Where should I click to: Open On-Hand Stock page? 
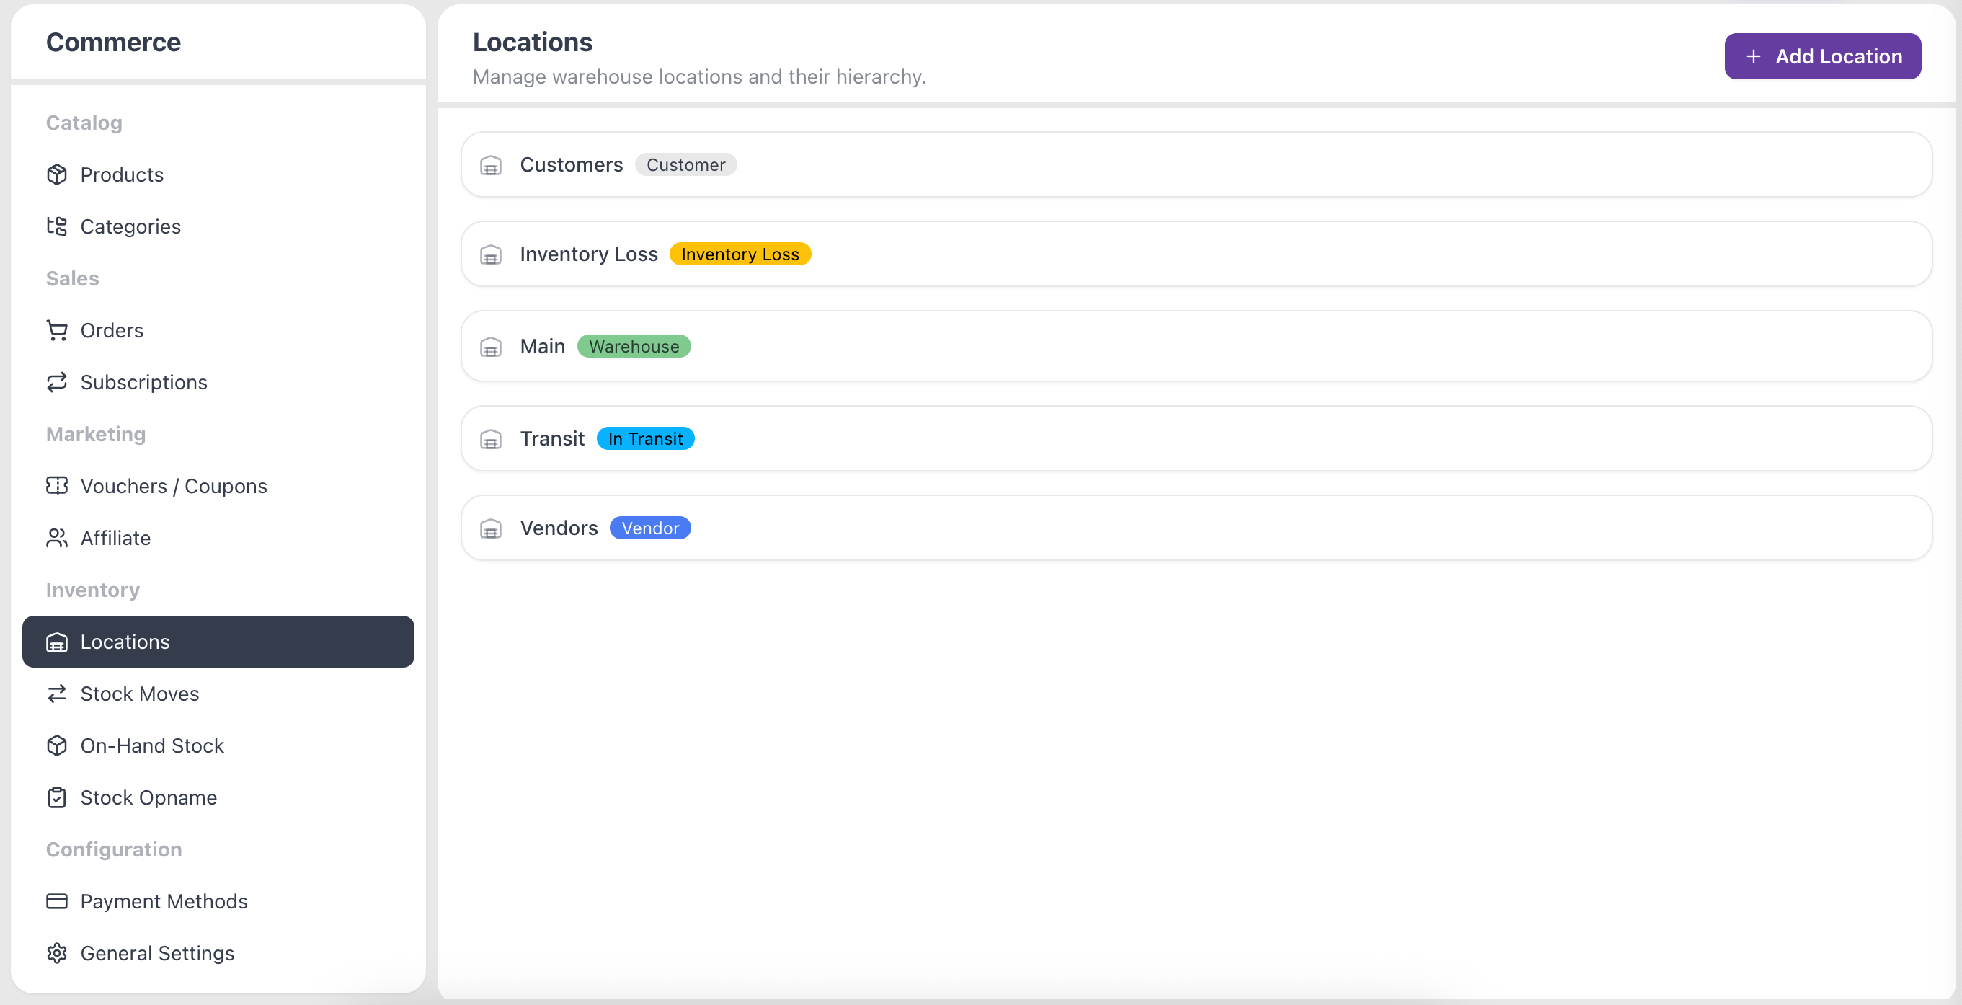(x=218, y=745)
